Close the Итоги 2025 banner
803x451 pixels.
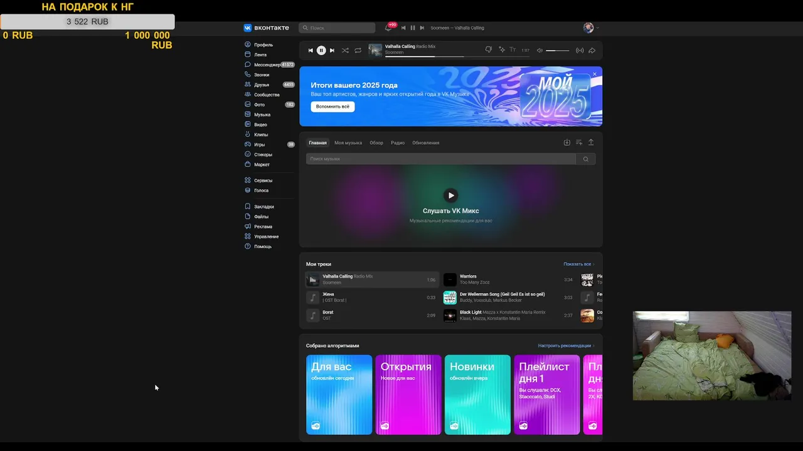click(x=595, y=74)
